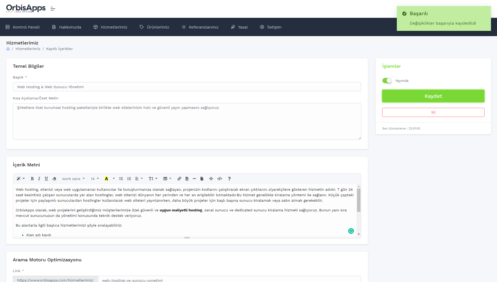Click the 'Alan adı kaydı' bullet item
This screenshot has width=497, height=282.
click(39, 235)
